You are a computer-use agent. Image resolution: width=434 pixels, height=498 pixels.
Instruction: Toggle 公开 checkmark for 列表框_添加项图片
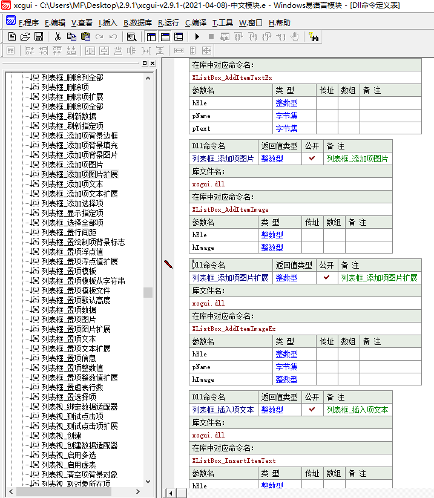tap(312, 158)
